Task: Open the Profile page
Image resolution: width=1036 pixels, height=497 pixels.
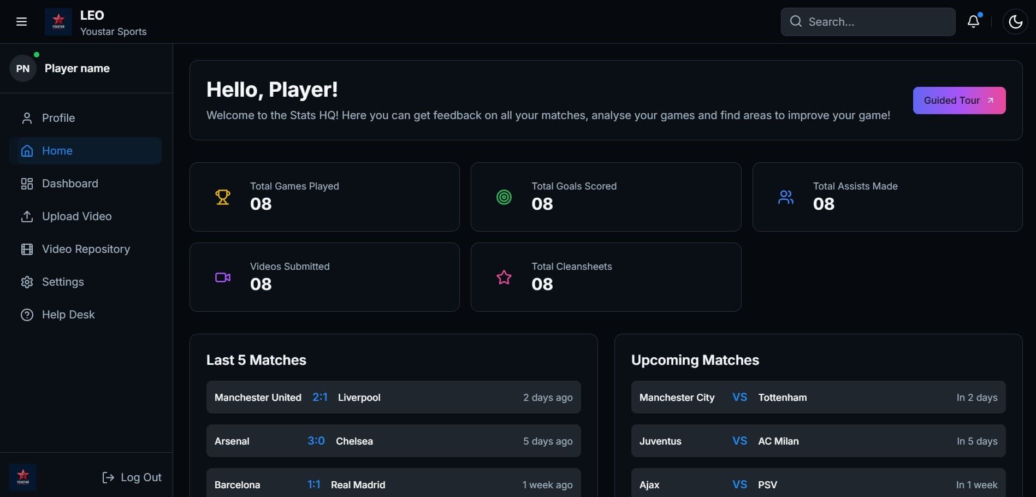Action: click(x=58, y=118)
